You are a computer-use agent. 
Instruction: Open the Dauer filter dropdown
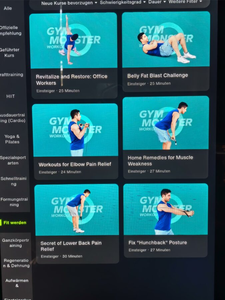[x=157, y=2]
